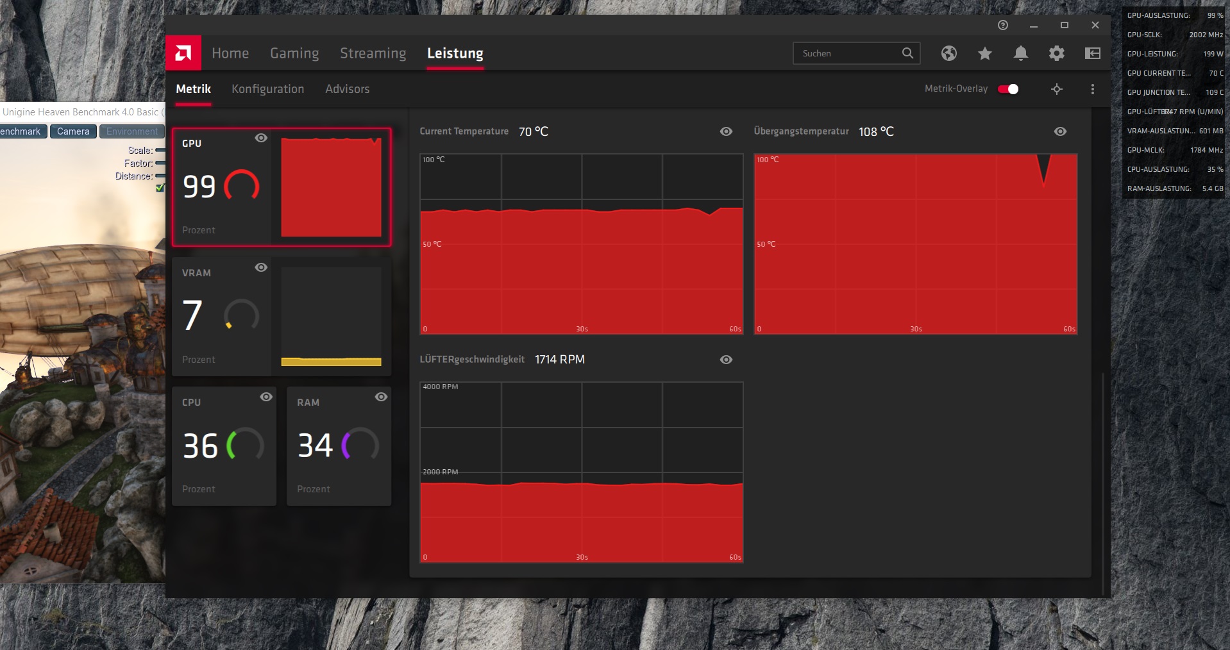Click GPU-SCLK overlay entry

pos(1175,35)
